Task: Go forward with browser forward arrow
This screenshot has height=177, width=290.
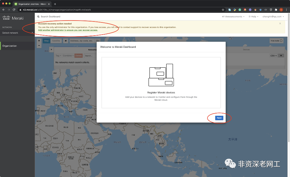Action: tap(9, 10)
